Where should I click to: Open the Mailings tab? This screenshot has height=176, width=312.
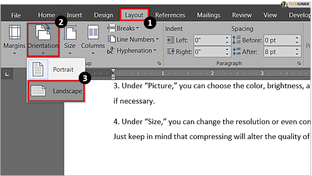pyautogui.click(x=209, y=15)
